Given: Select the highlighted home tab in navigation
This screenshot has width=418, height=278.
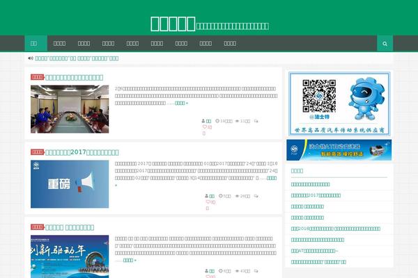Looking at the screenshot, I should pos(36,43).
